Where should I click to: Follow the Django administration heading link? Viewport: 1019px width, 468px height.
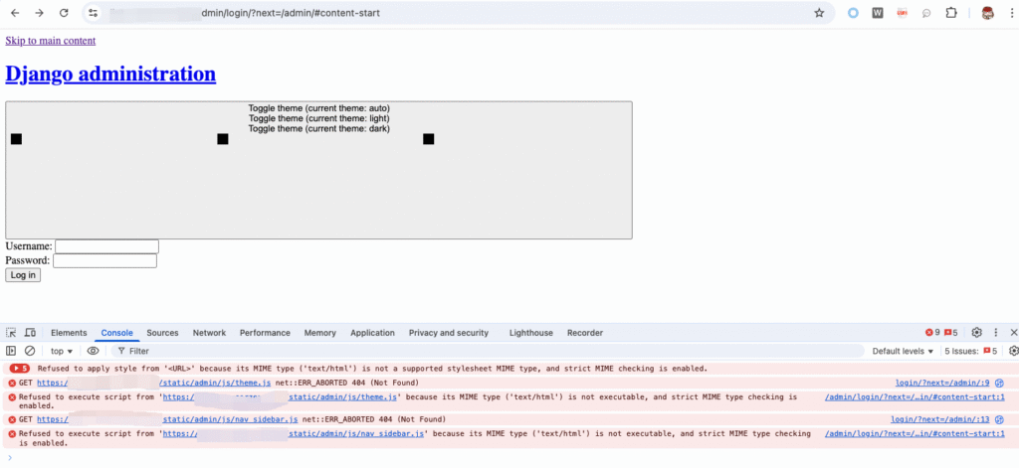(x=110, y=74)
